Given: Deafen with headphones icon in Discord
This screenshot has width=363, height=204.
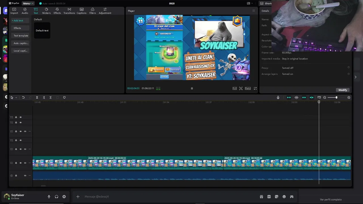Looking at the screenshot, I should (56, 197).
